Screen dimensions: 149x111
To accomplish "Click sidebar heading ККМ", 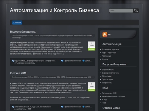I will click(105, 88).
